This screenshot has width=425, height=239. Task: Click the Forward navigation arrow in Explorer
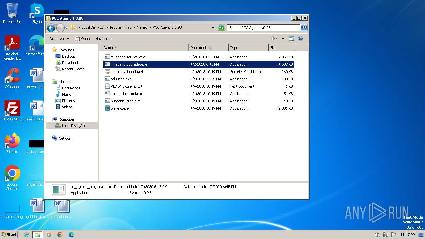pos(60,28)
